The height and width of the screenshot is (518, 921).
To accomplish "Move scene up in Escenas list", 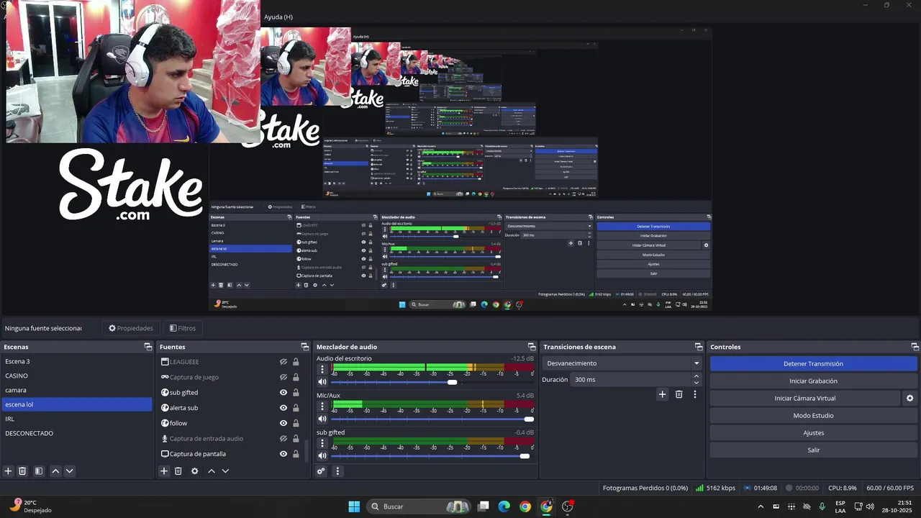I will [55, 471].
